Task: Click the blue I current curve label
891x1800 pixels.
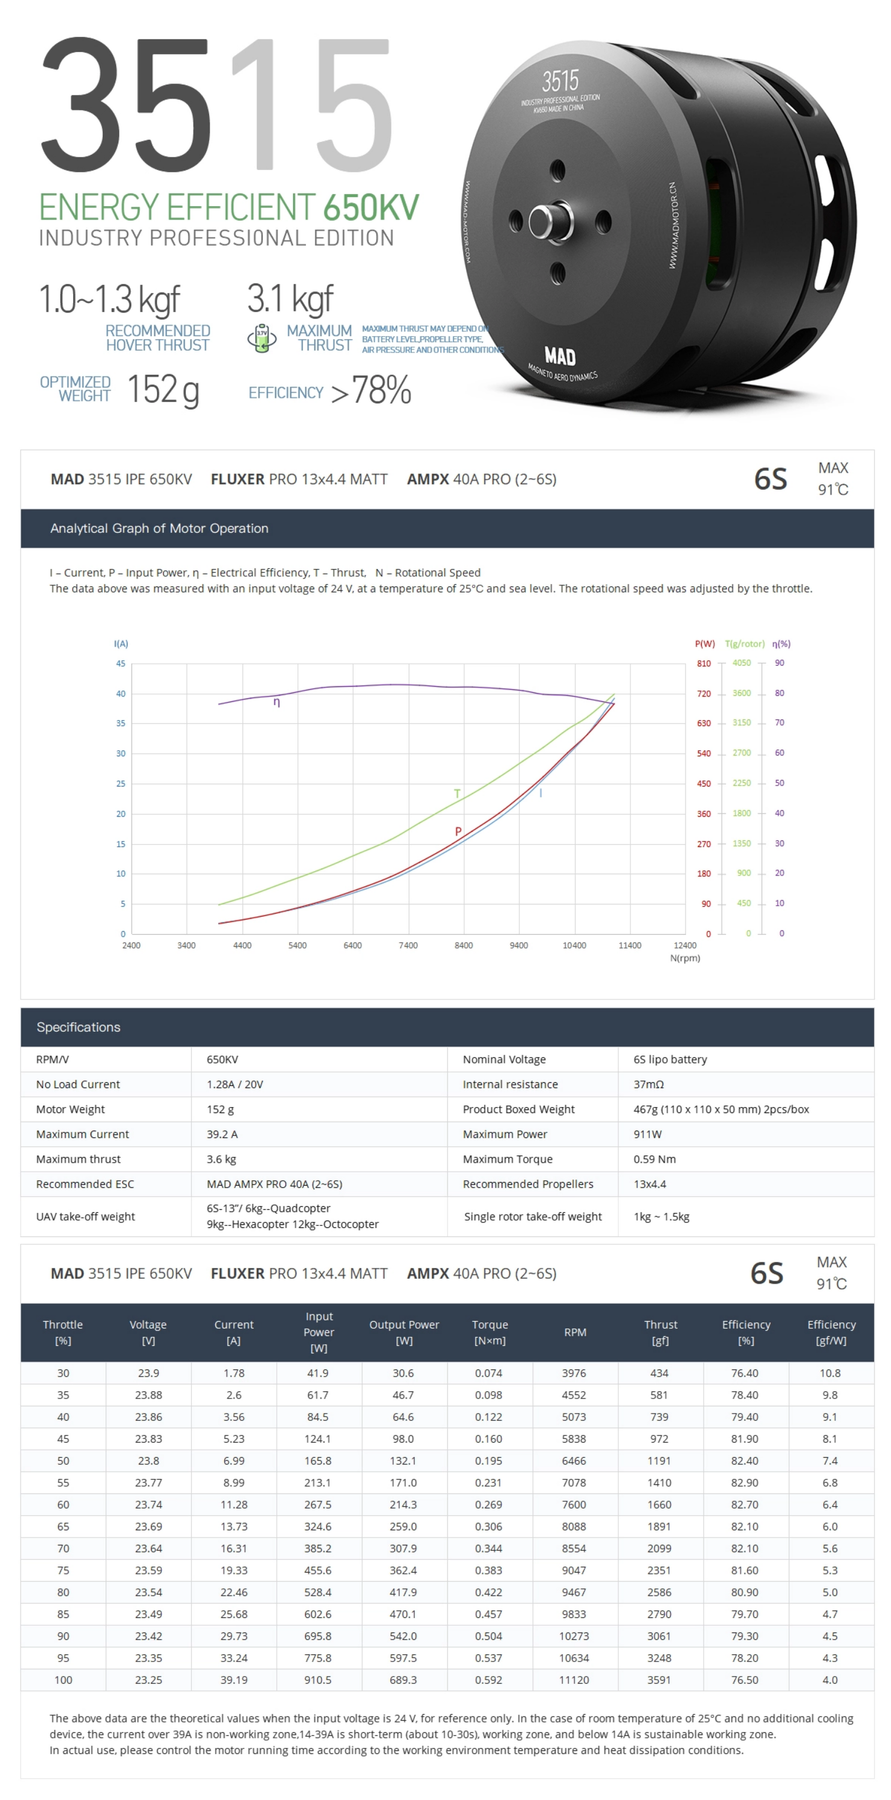Action: point(540,793)
